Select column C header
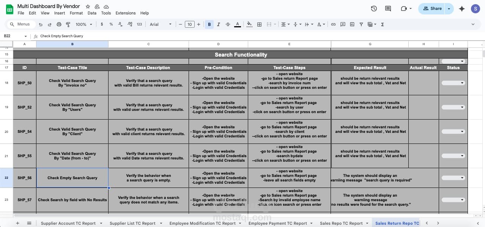This screenshot has height=227, width=485. [148, 44]
